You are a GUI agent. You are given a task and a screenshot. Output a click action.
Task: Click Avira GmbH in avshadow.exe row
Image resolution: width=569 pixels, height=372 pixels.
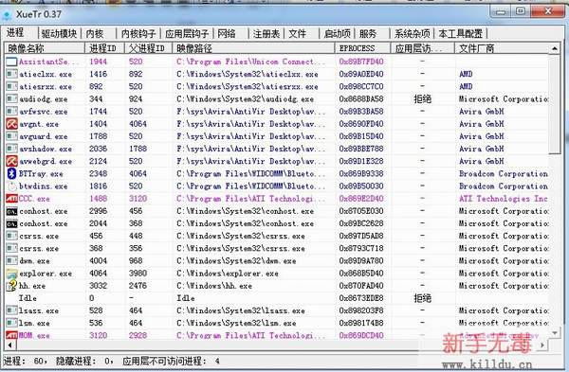(x=482, y=149)
